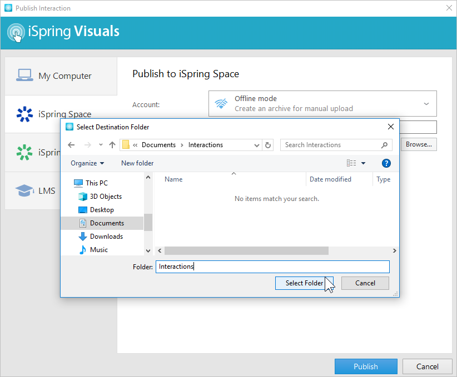This screenshot has height=377, width=457.
Task: Click the help question mark icon
Action: point(386,163)
